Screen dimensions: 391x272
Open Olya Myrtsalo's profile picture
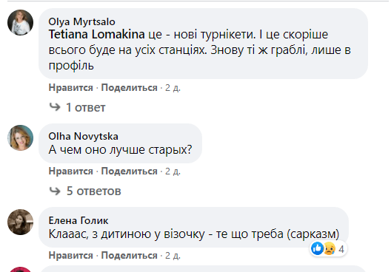20,23
